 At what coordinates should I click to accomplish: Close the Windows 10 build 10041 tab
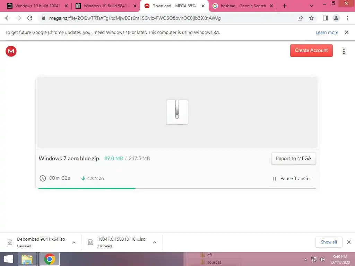click(x=66, y=6)
